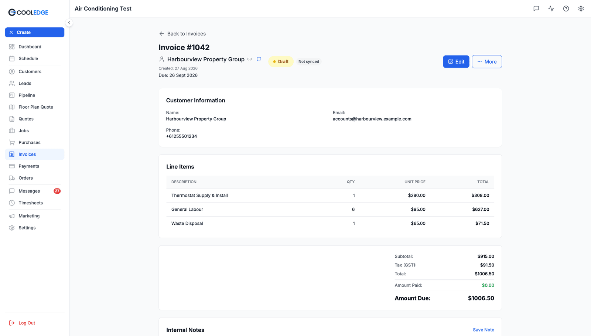
Task: Click the Floor Plan Quote map icon
Action: [12, 107]
